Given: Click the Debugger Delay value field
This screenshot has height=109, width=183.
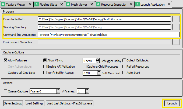Looking at the screenshot, I should (89, 61).
